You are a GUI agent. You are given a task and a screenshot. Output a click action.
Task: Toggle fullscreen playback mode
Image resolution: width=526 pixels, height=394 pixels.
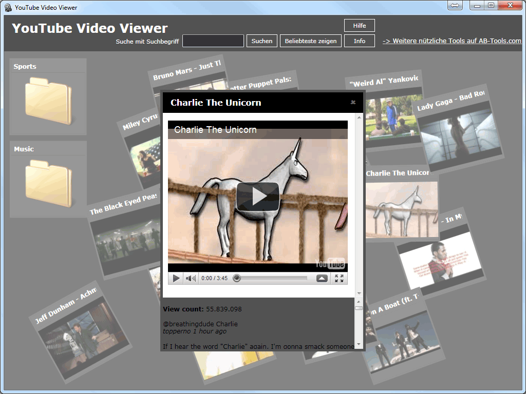point(339,278)
